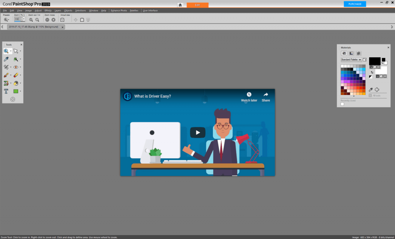
Task: Choose the Paint Brush tool
Action: [x=6, y=75]
